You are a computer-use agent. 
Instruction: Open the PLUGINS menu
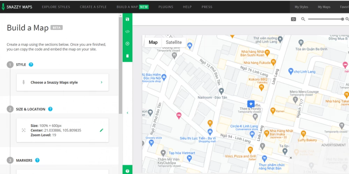tap(166, 7)
